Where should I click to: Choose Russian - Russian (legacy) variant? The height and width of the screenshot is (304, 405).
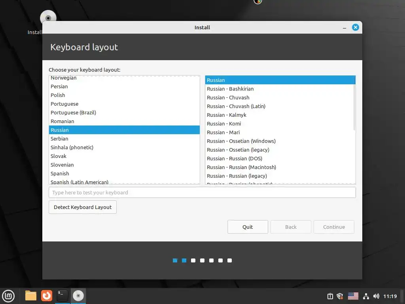coord(280,176)
